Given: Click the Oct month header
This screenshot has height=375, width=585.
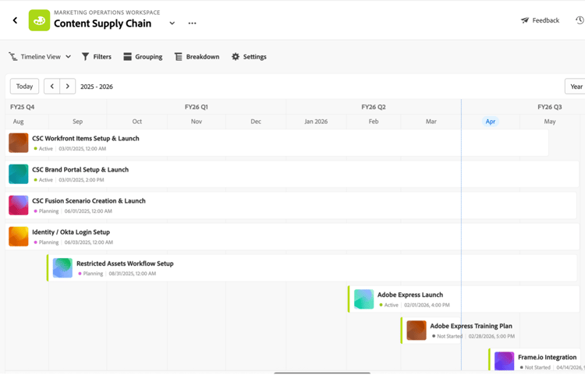Looking at the screenshot, I should click(137, 122).
